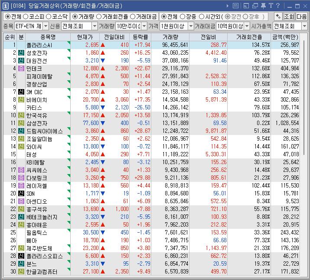Click the 신 badge next to 비에이치
310x280 pixels.
pyautogui.click(x=21, y=99)
